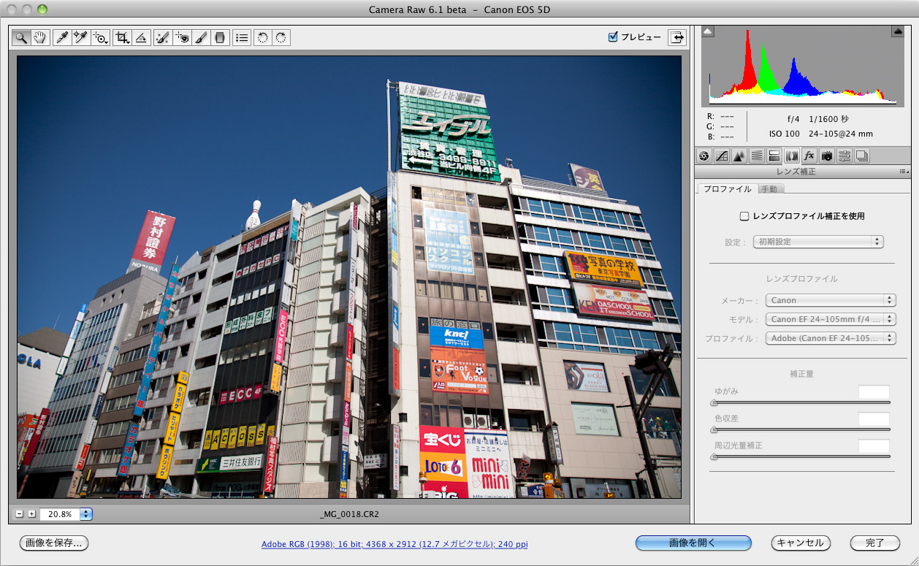Click the 完了 button
This screenshot has height=566, width=919.
click(x=874, y=543)
